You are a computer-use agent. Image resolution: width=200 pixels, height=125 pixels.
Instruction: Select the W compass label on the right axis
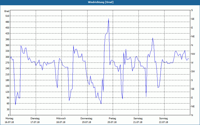192,63
